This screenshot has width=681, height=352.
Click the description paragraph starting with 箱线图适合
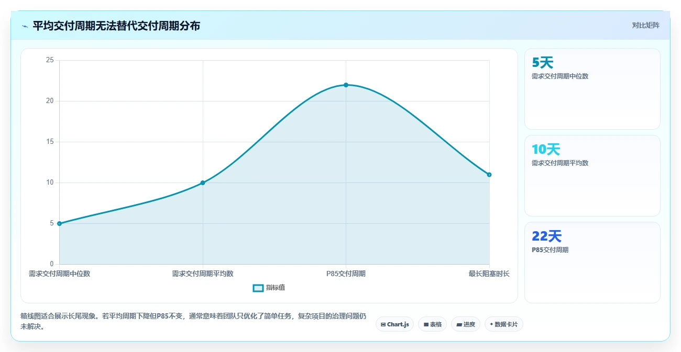[x=193, y=321]
